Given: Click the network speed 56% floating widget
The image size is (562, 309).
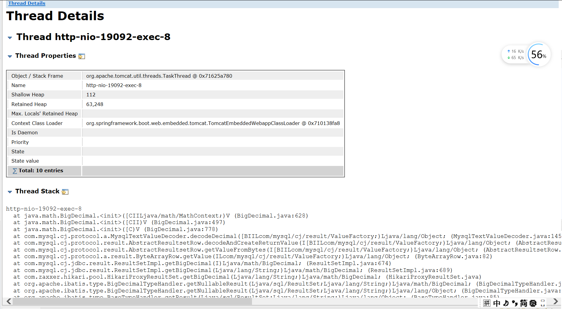Looking at the screenshot, I should [x=526, y=55].
